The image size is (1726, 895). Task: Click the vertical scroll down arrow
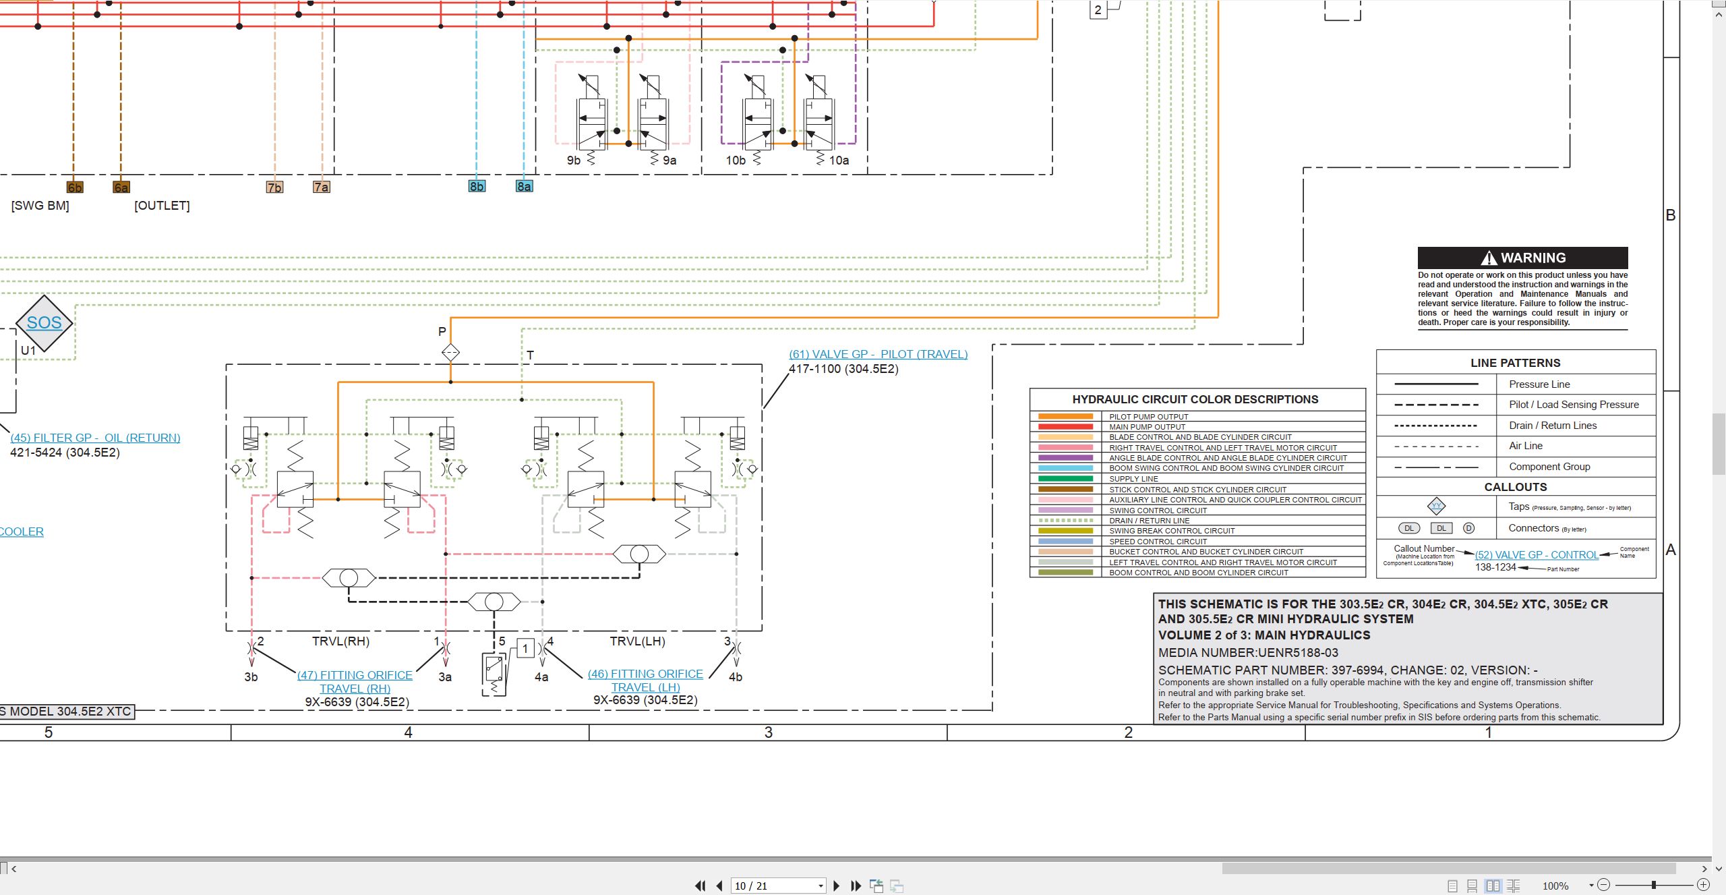click(1719, 869)
